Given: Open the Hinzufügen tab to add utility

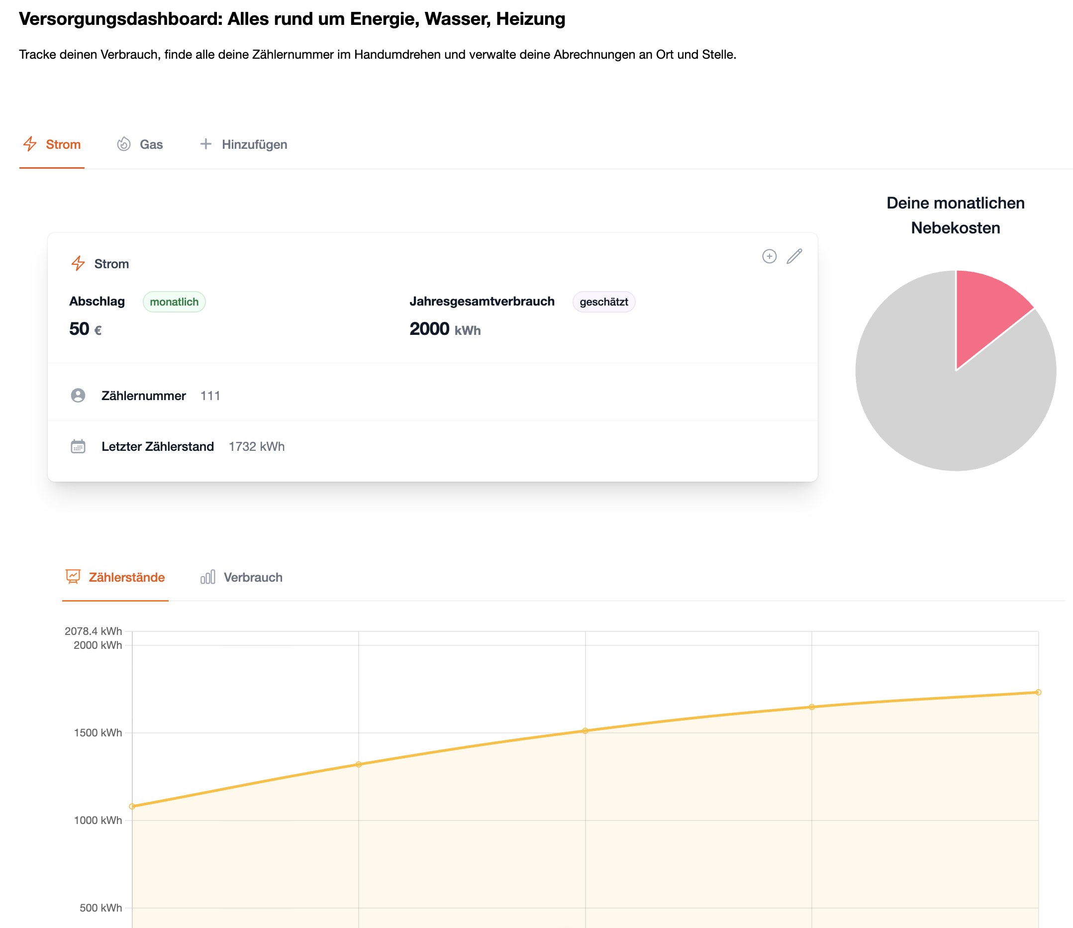Looking at the screenshot, I should [x=254, y=144].
